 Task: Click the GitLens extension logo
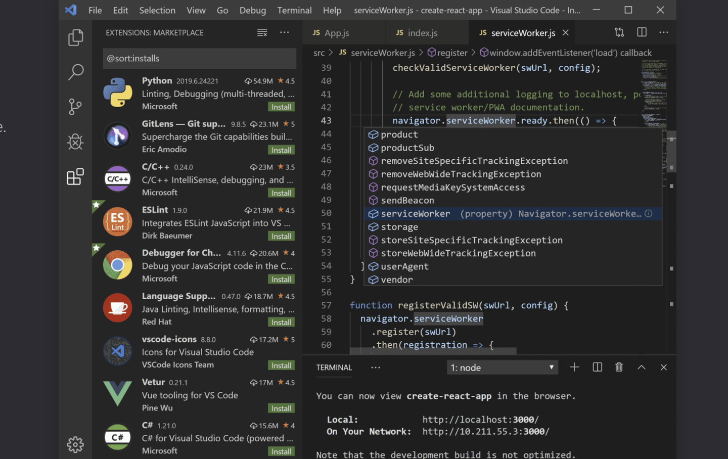pos(118,135)
